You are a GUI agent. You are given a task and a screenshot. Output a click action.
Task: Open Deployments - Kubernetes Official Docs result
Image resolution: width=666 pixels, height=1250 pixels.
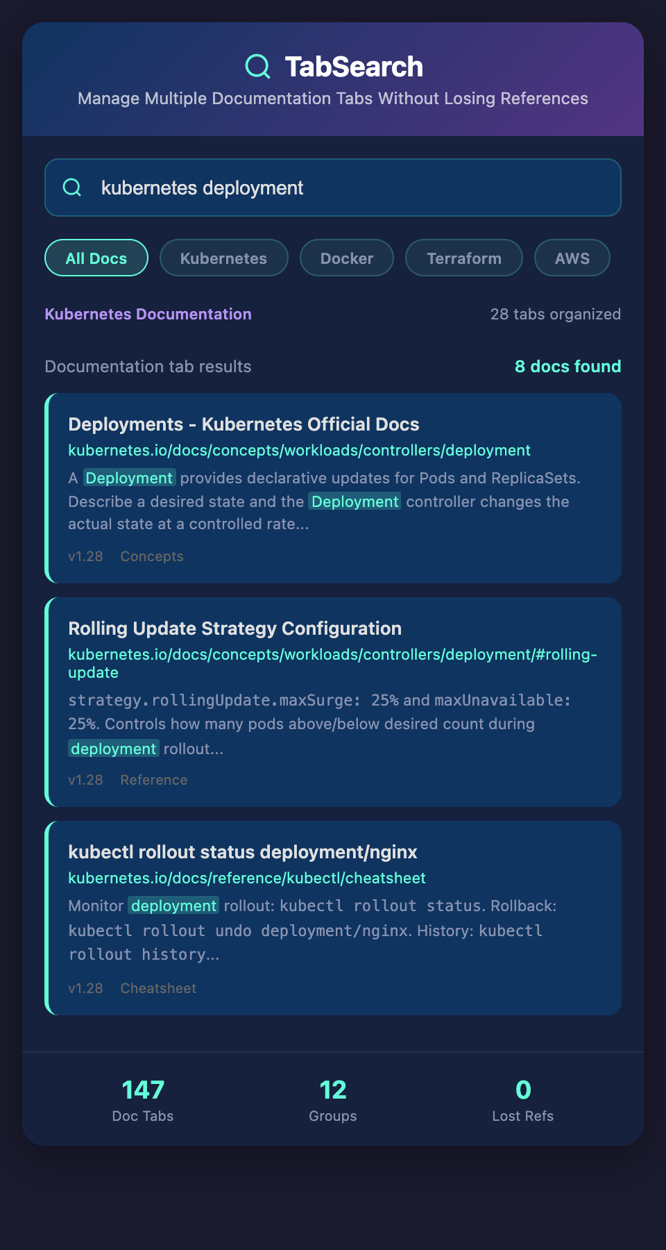click(x=244, y=424)
